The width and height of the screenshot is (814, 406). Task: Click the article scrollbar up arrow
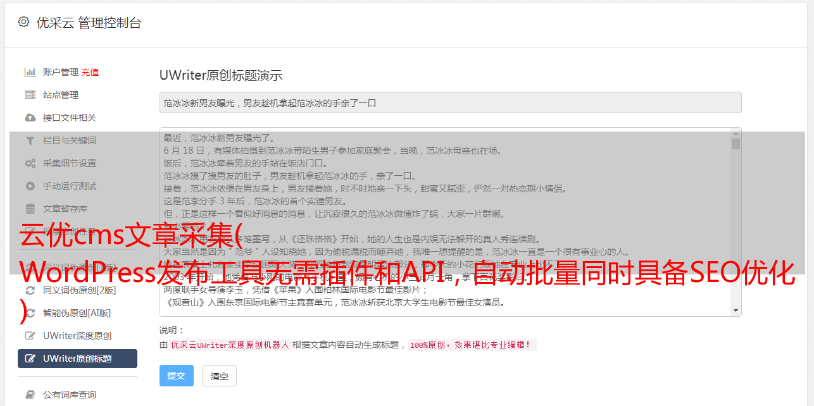tap(736, 133)
